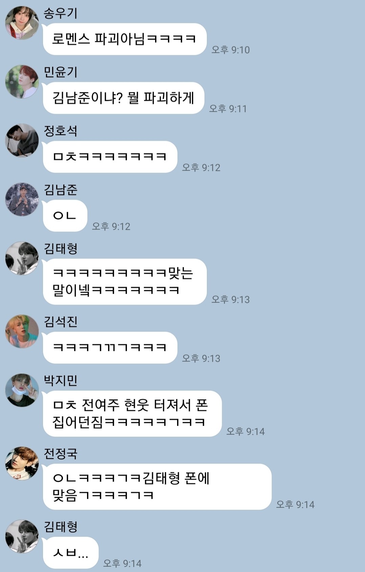Select the ㅅㅂ... message bubble

70,553
